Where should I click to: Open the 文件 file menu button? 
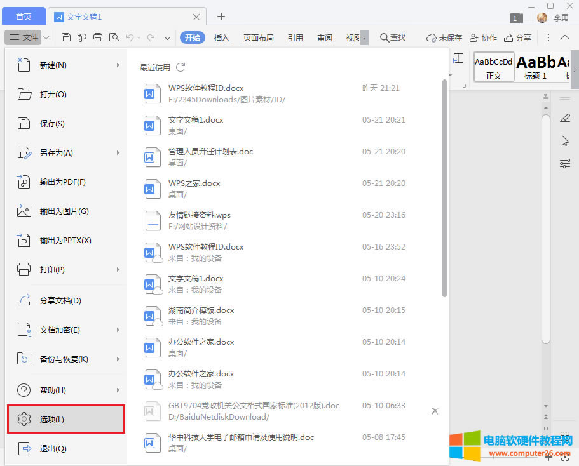[x=24, y=37]
